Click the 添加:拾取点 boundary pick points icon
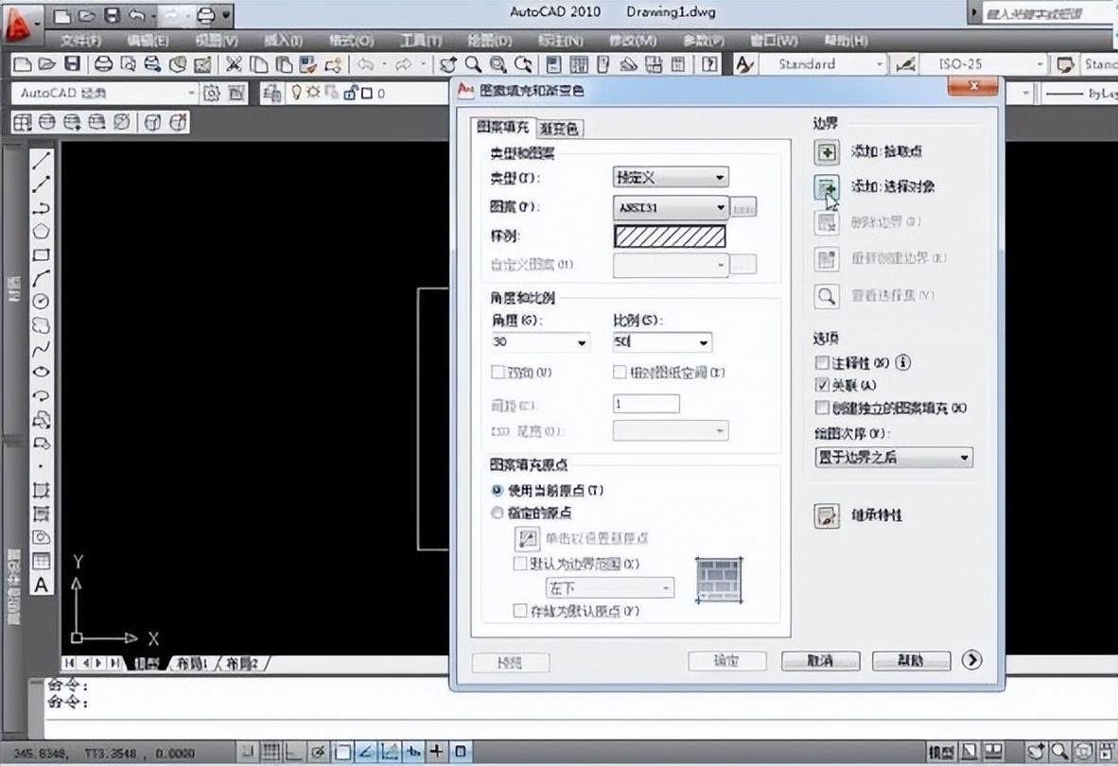 coord(827,151)
